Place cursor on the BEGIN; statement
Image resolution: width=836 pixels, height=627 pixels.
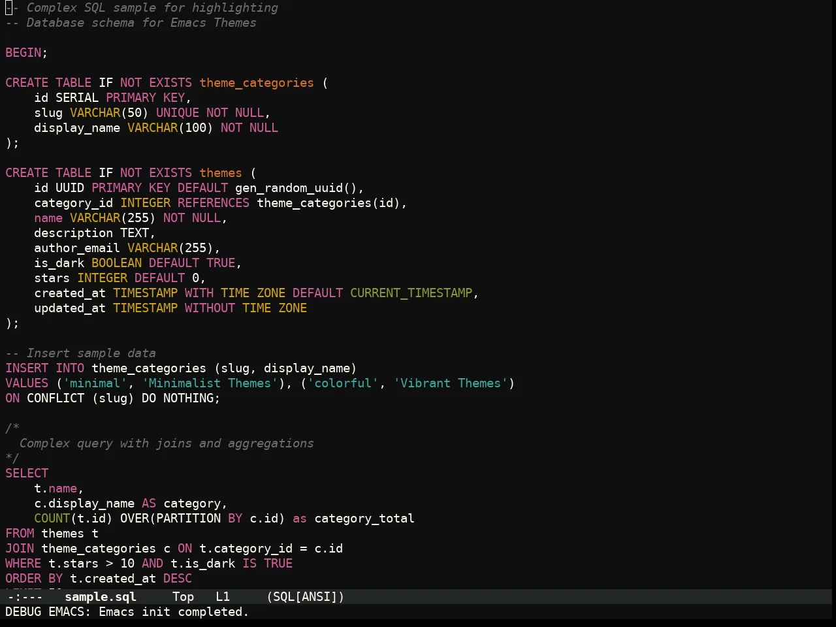[27, 53]
